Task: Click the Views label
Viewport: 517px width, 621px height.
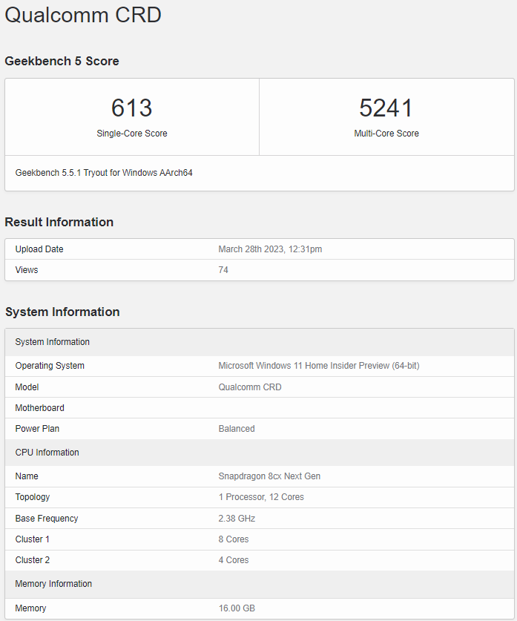Action: tap(27, 270)
